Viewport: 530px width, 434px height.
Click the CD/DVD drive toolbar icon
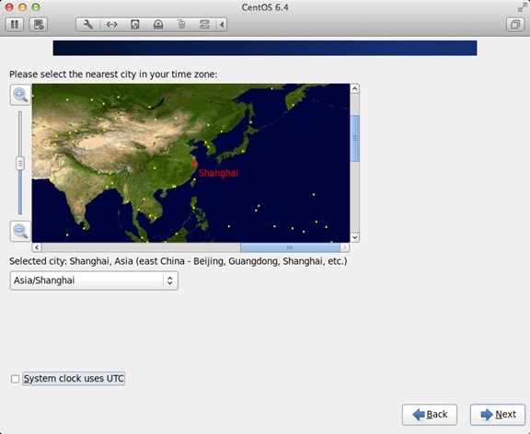click(158, 25)
